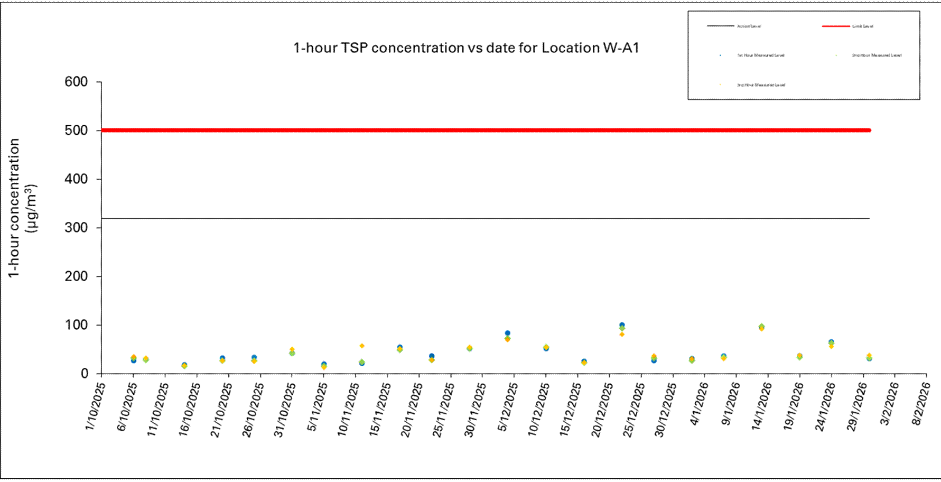
Task: Select the 1-hour concentration y-axis title
Action: click(21, 208)
